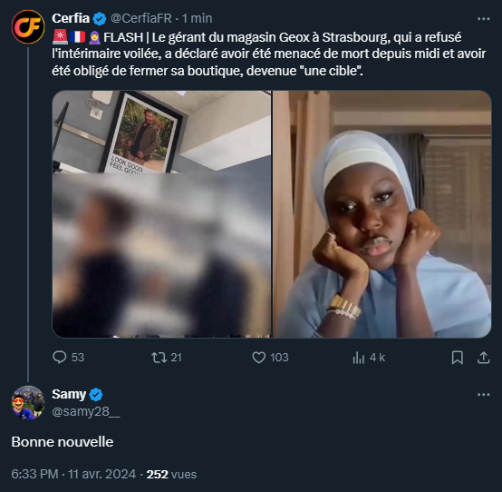This screenshot has height=492, width=502.
Task: Open the 6:33 PM 11 avr. 2024 timestamp
Action: [x=73, y=474]
